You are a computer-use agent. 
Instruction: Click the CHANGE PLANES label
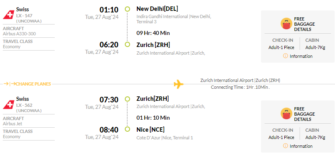(x=33, y=84)
